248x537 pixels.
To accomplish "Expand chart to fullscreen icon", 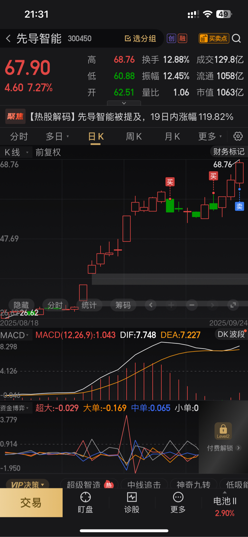I will pos(233,305).
